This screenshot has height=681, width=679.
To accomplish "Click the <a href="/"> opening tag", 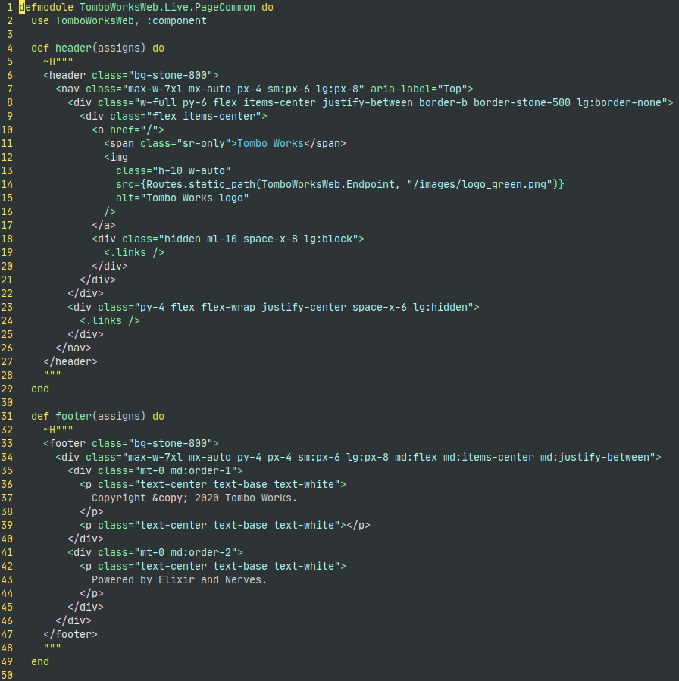I will [128, 130].
